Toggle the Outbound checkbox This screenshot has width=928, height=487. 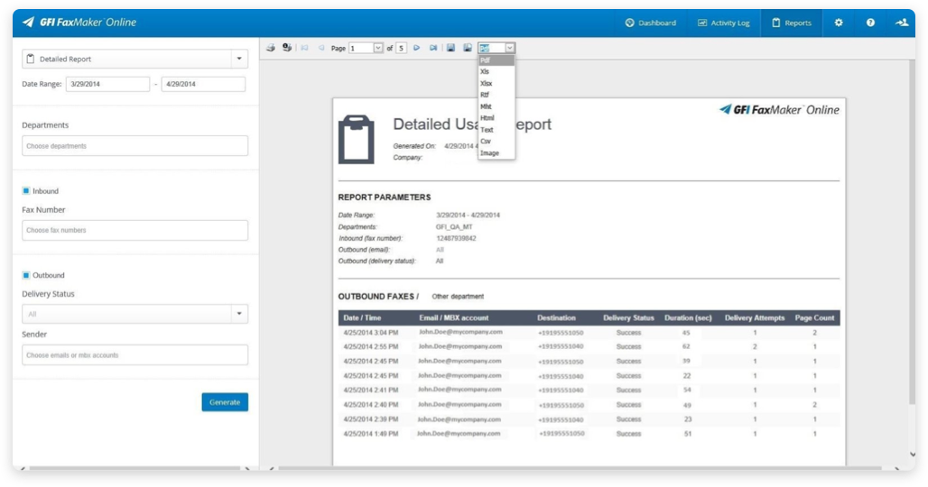click(26, 275)
